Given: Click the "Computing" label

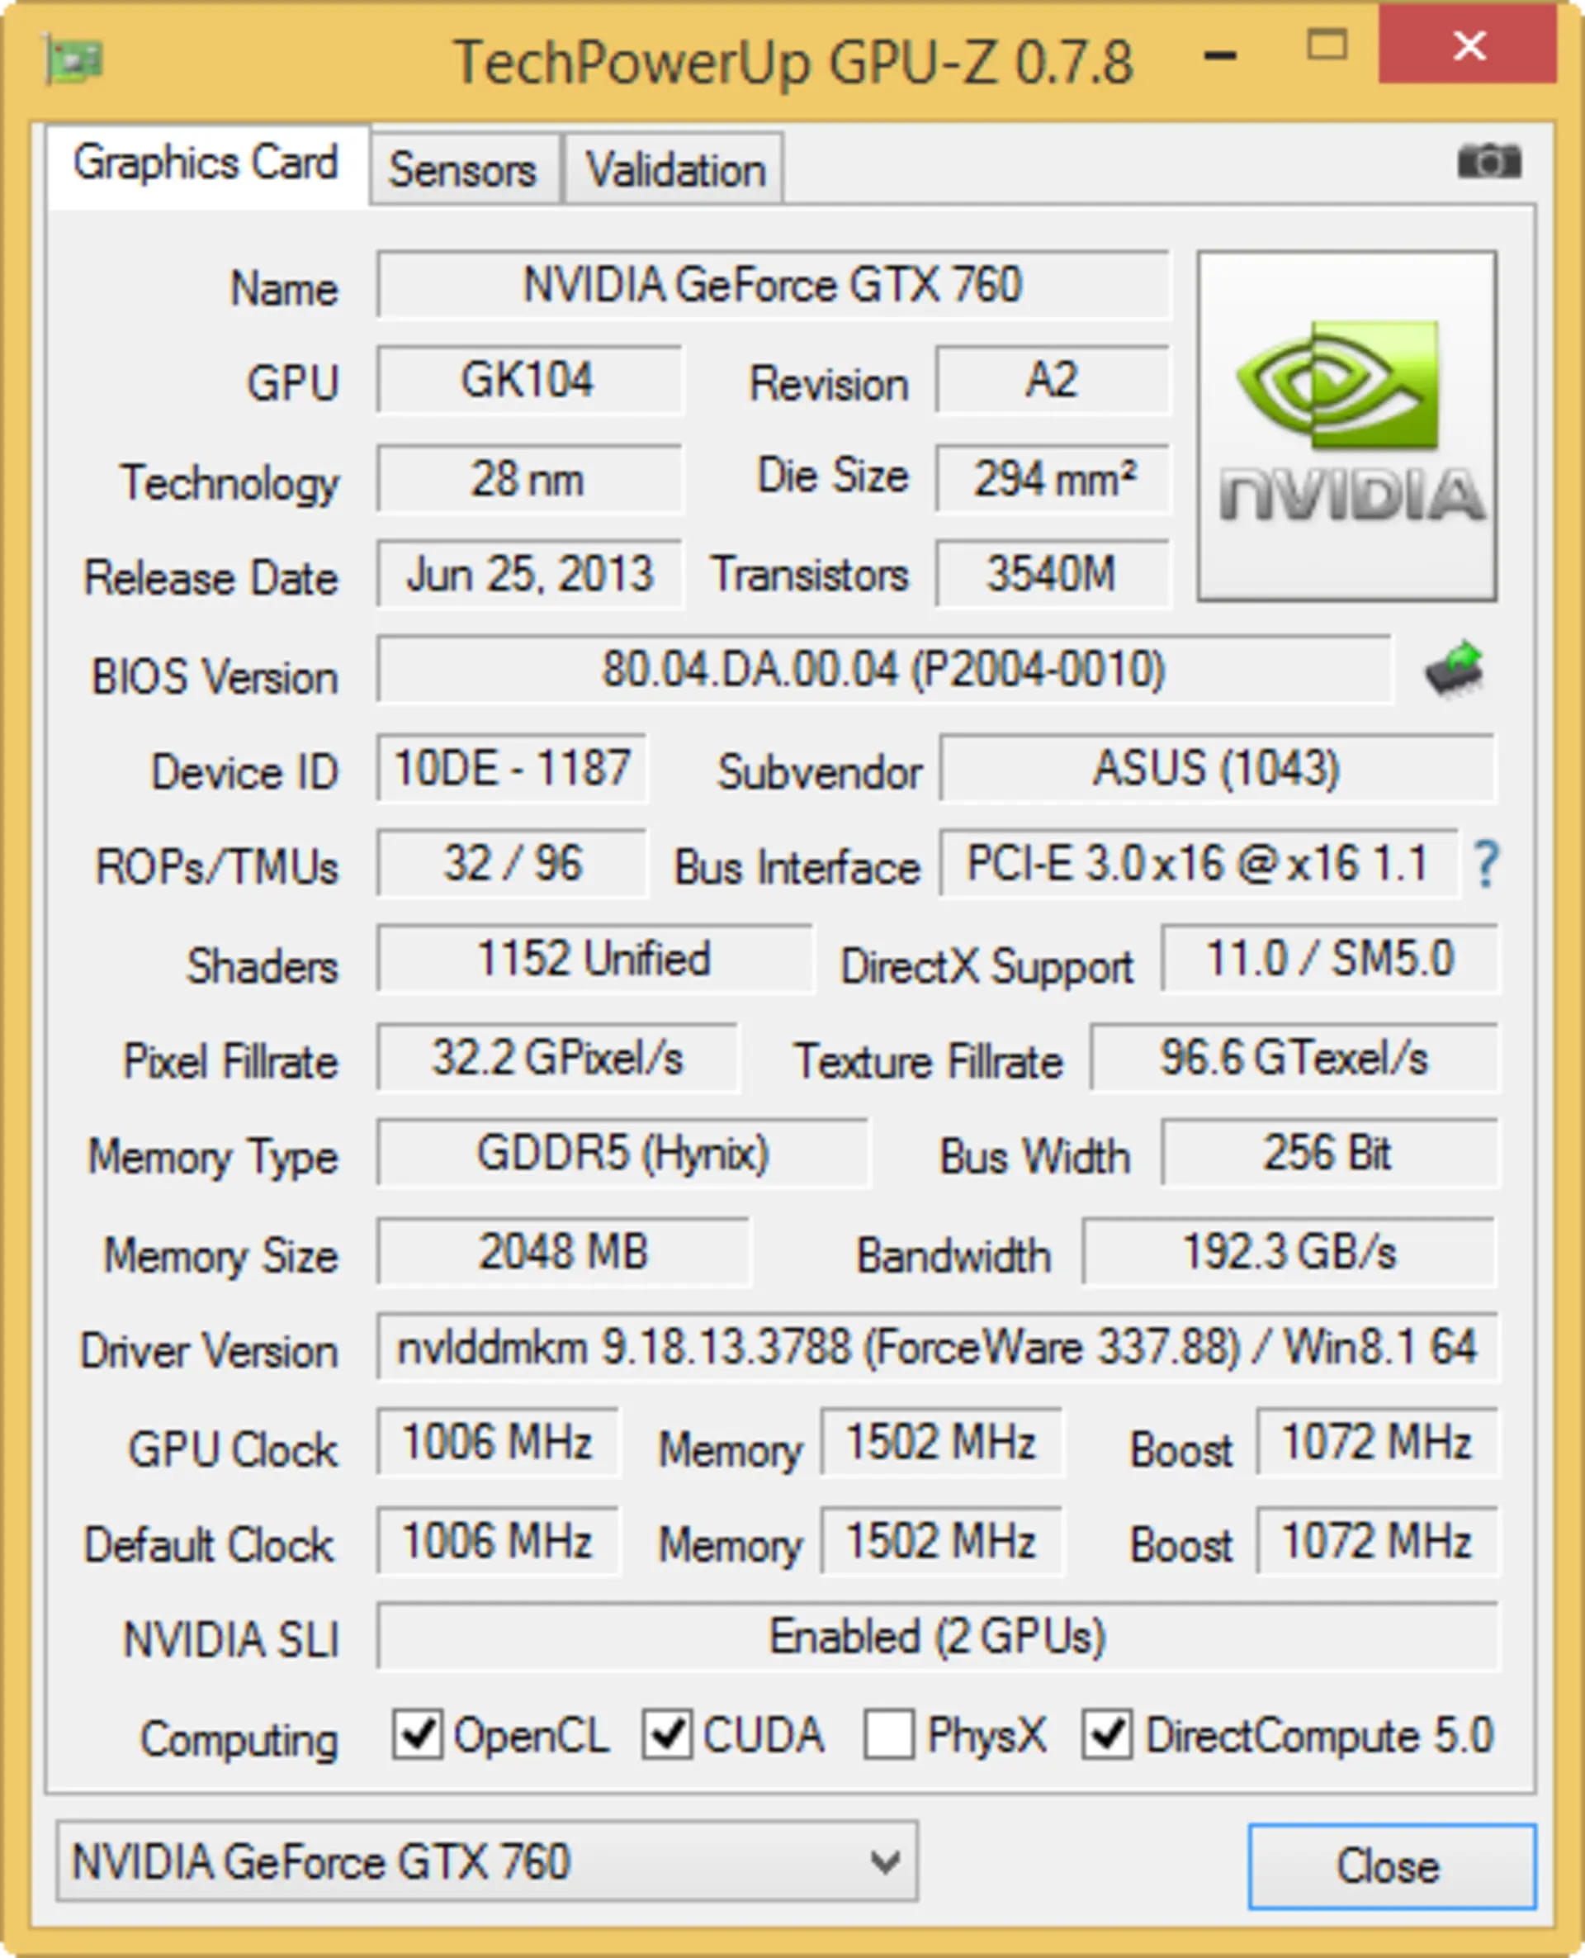Looking at the screenshot, I should [239, 1740].
